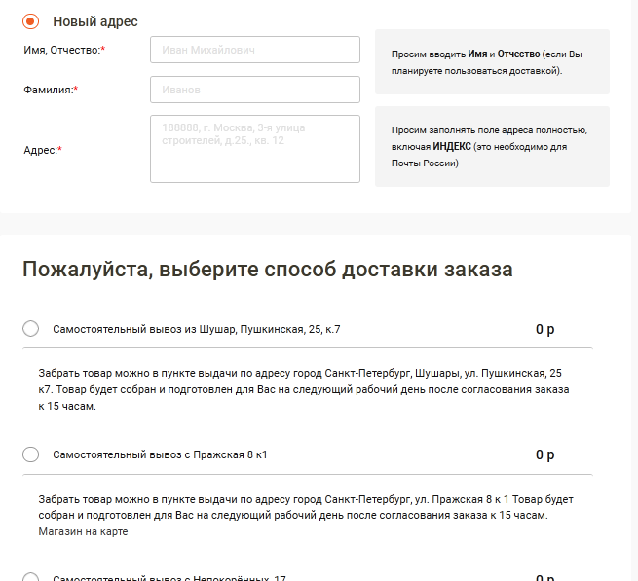Click the Имя, Отчество field label
The image size is (638, 581).
[63, 50]
